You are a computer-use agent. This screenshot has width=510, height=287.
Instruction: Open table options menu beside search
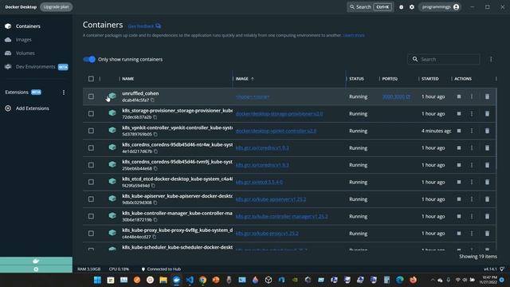(491, 59)
